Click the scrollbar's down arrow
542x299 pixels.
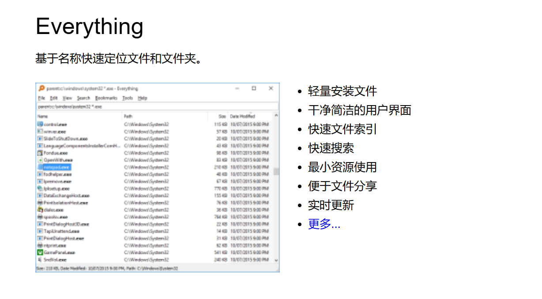[276, 260]
